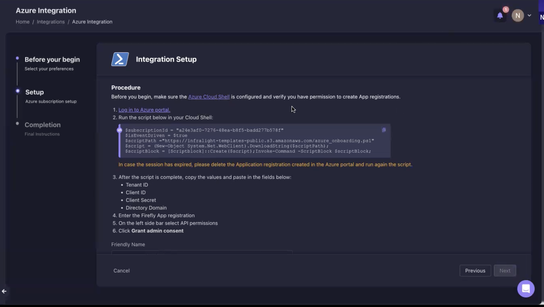Click the user avatar labeled N

[517, 16]
